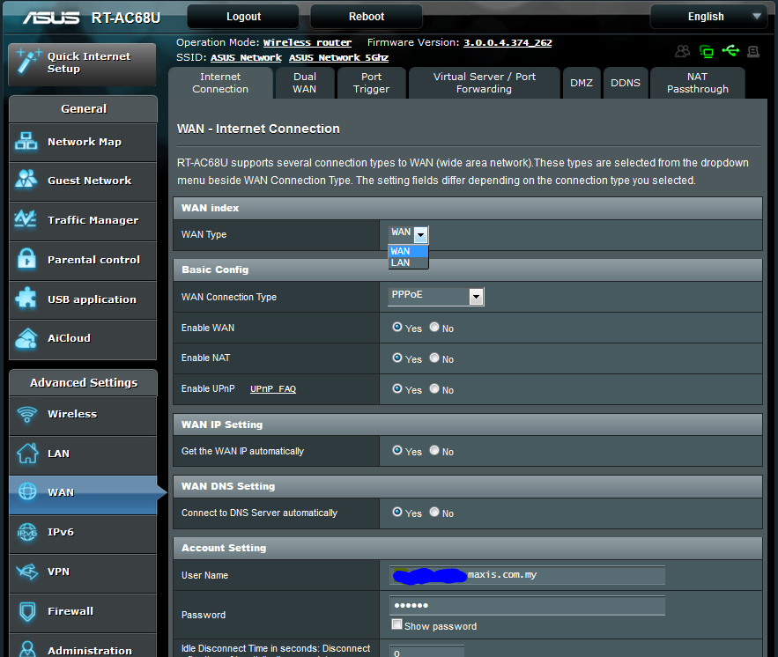This screenshot has height=657, width=778.
Task: Open the UPnP FAQ link
Action: click(273, 388)
